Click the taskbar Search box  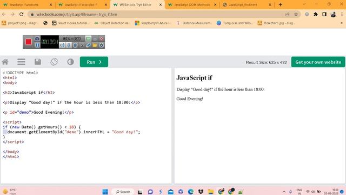pos(123,192)
